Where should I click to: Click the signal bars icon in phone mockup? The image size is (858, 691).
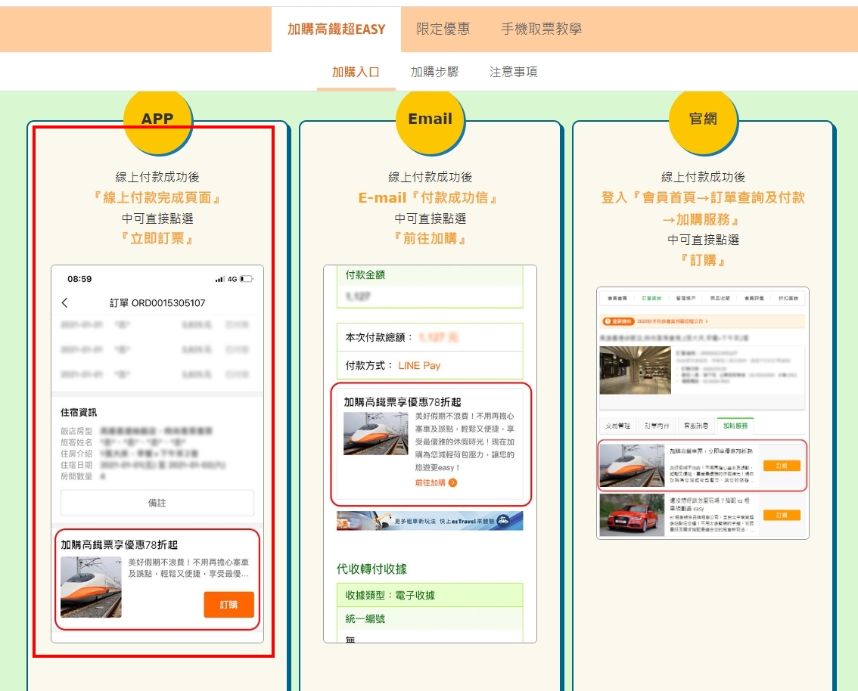[x=219, y=279]
